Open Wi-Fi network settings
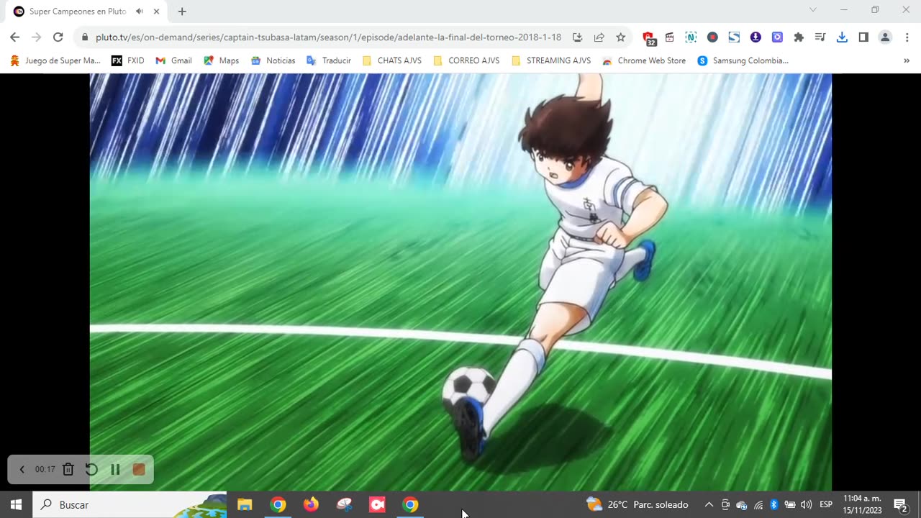 (758, 504)
